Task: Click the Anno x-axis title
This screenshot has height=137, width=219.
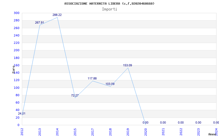Action: [212, 134]
